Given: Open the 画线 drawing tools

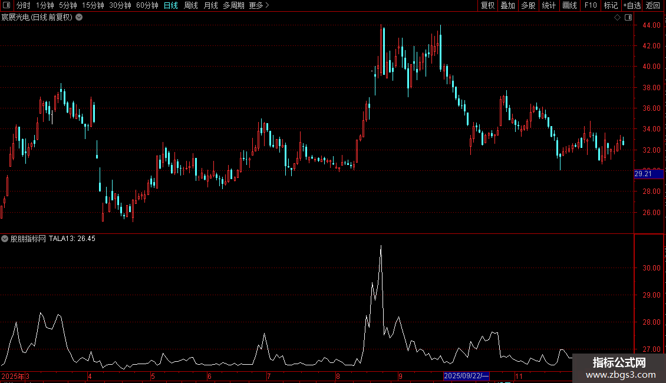Looking at the screenshot, I should 569,5.
